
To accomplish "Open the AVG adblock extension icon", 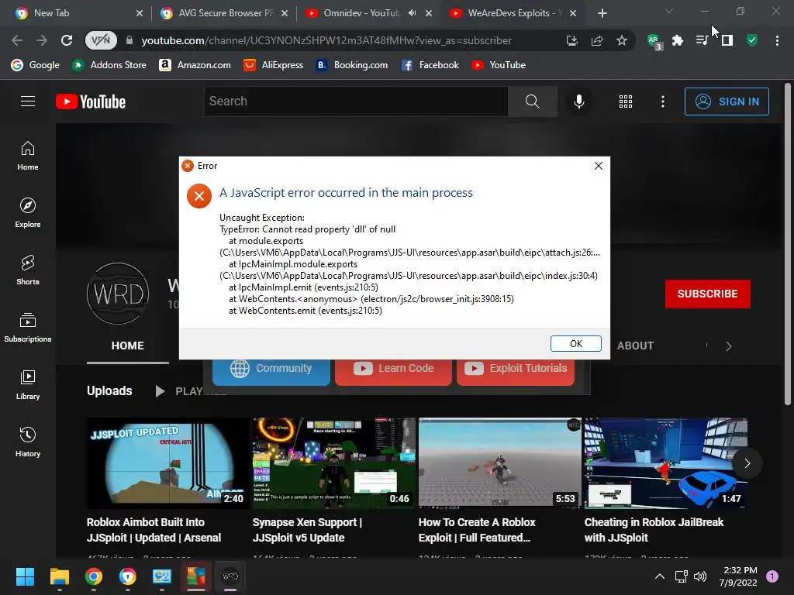I will [654, 40].
